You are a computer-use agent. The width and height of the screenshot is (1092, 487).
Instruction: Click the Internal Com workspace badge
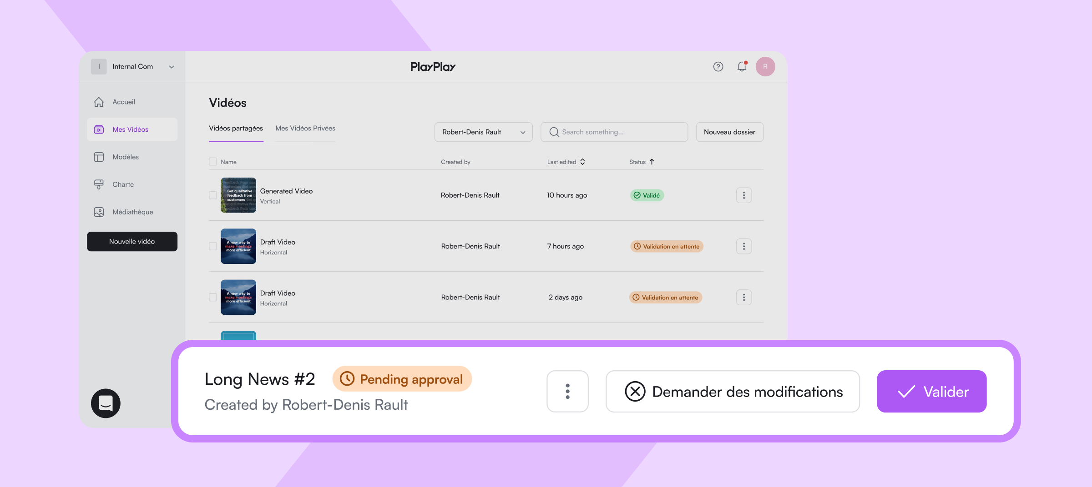(99, 67)
